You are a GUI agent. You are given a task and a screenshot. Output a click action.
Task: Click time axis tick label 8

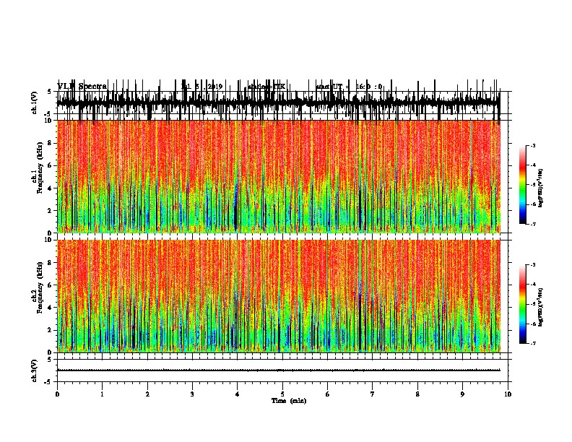click(417, 394)
